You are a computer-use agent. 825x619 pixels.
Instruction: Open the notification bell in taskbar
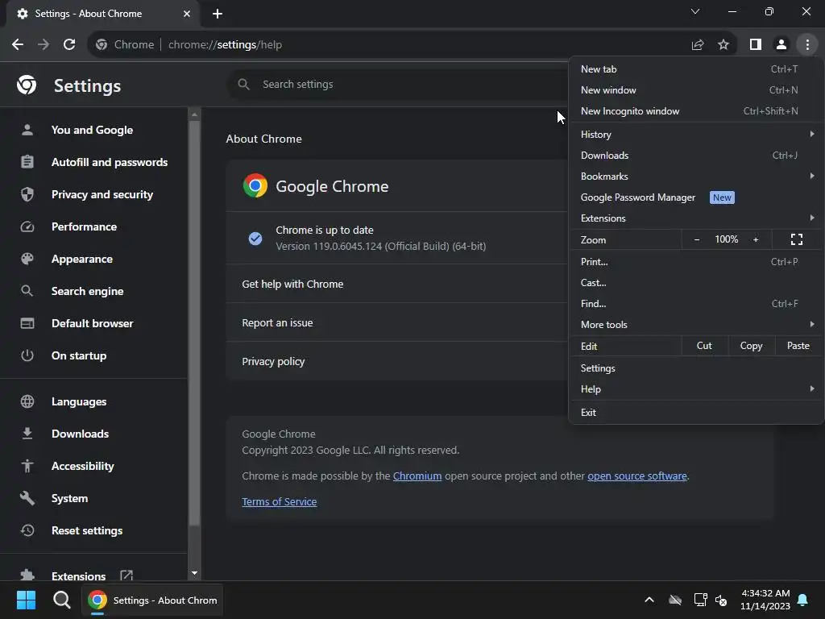803,600
